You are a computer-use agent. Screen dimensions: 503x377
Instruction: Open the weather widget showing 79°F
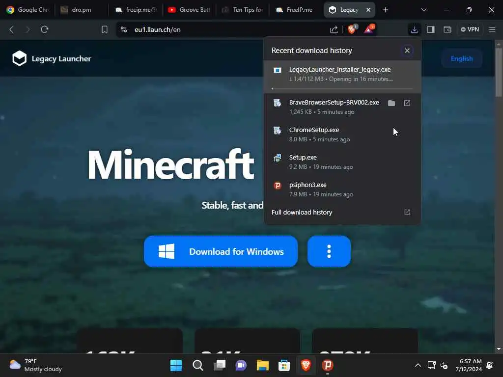coord(35,365)
